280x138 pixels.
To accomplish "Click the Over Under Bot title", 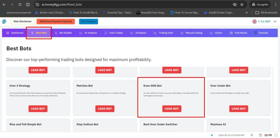I will click(220, 86).
